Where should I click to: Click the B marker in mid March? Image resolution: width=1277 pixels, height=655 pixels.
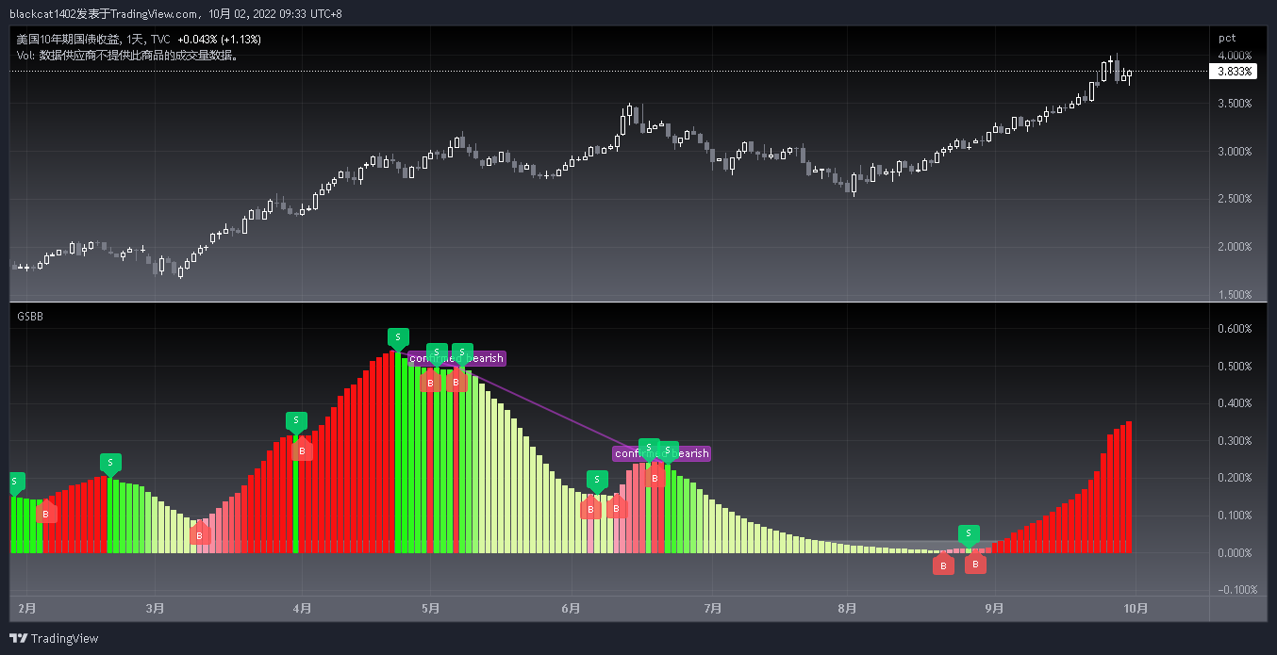200,534
